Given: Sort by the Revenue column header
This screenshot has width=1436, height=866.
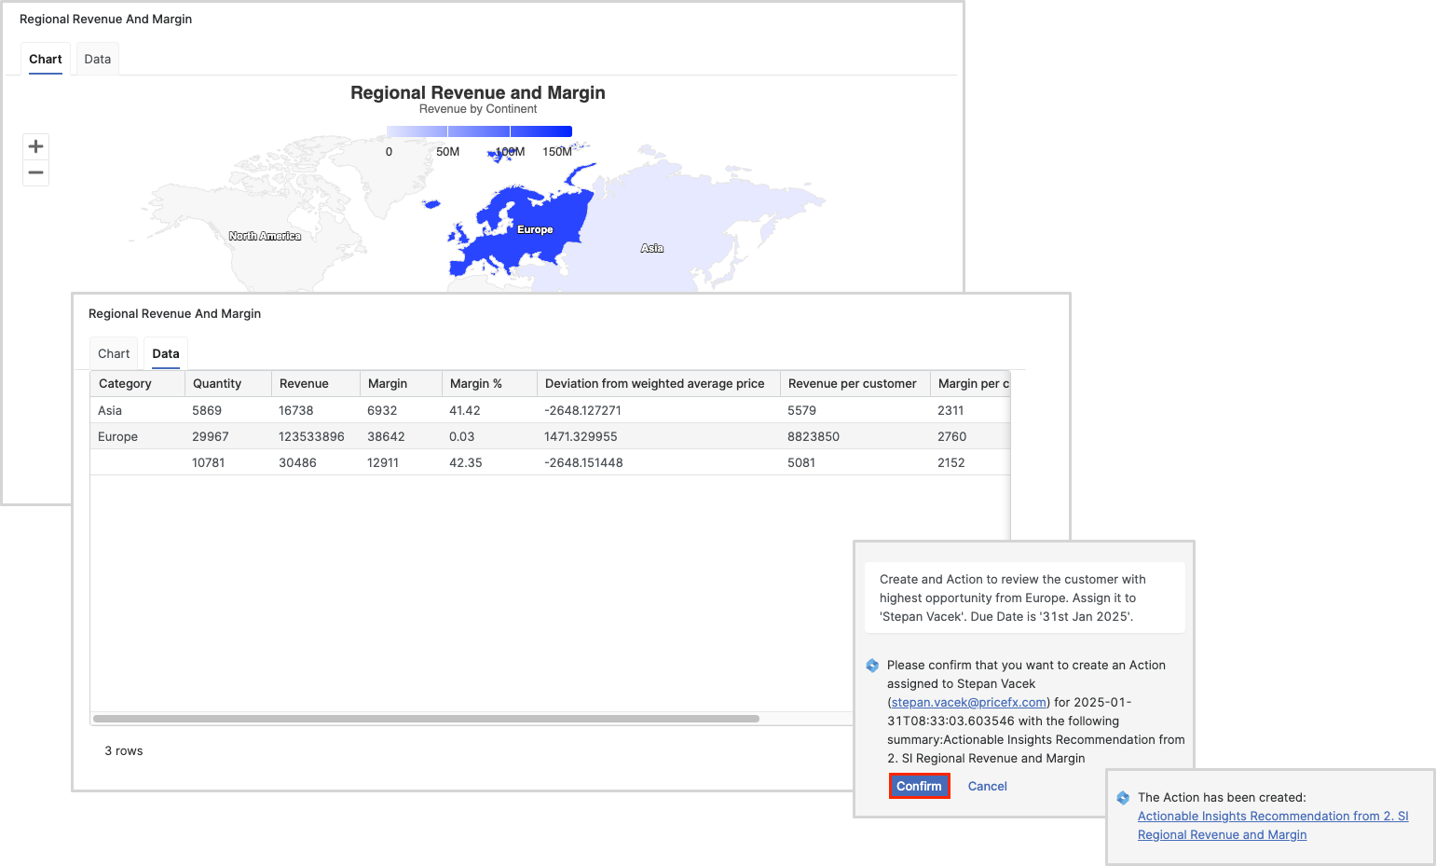Looking at the screenshot, I should tap(304, 383).
